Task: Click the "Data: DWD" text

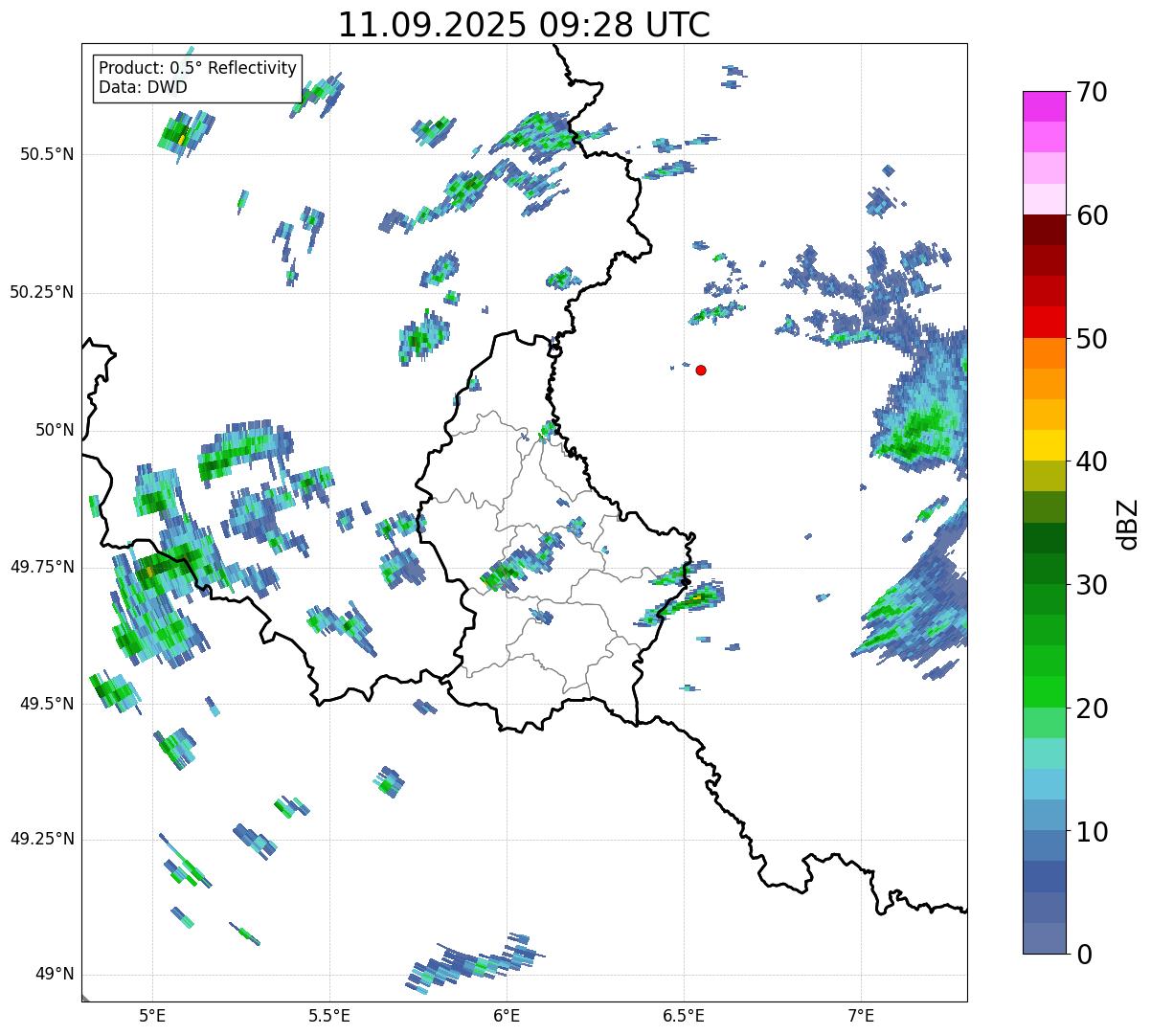Action: [x=143, y=87]
